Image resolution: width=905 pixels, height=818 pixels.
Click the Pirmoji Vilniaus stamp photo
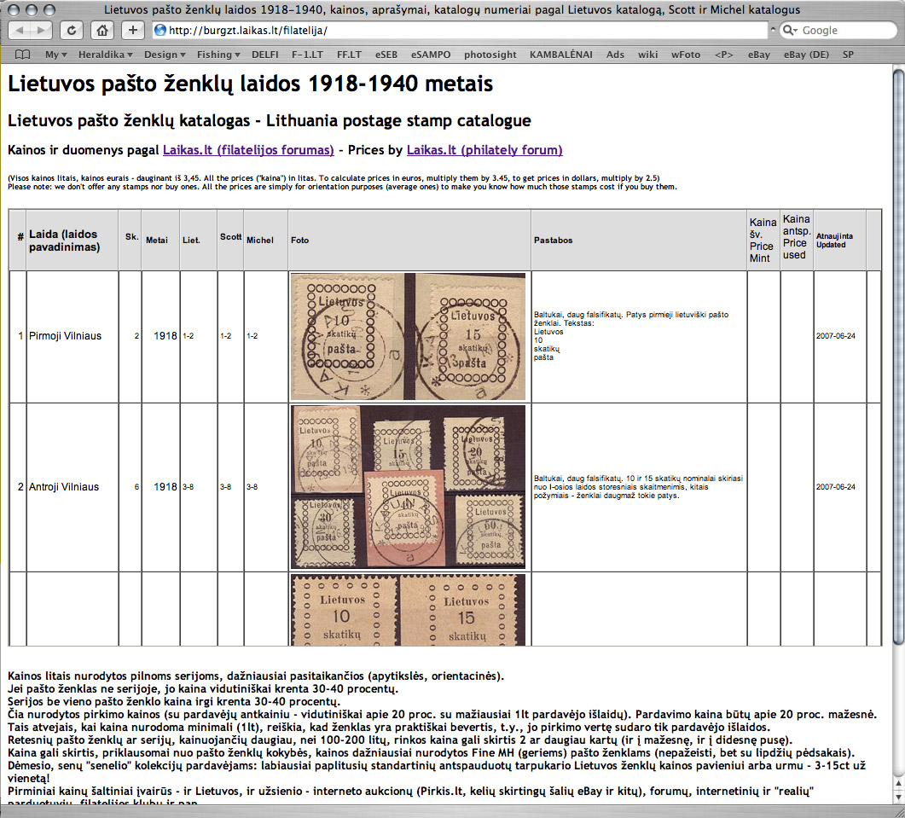408,336
